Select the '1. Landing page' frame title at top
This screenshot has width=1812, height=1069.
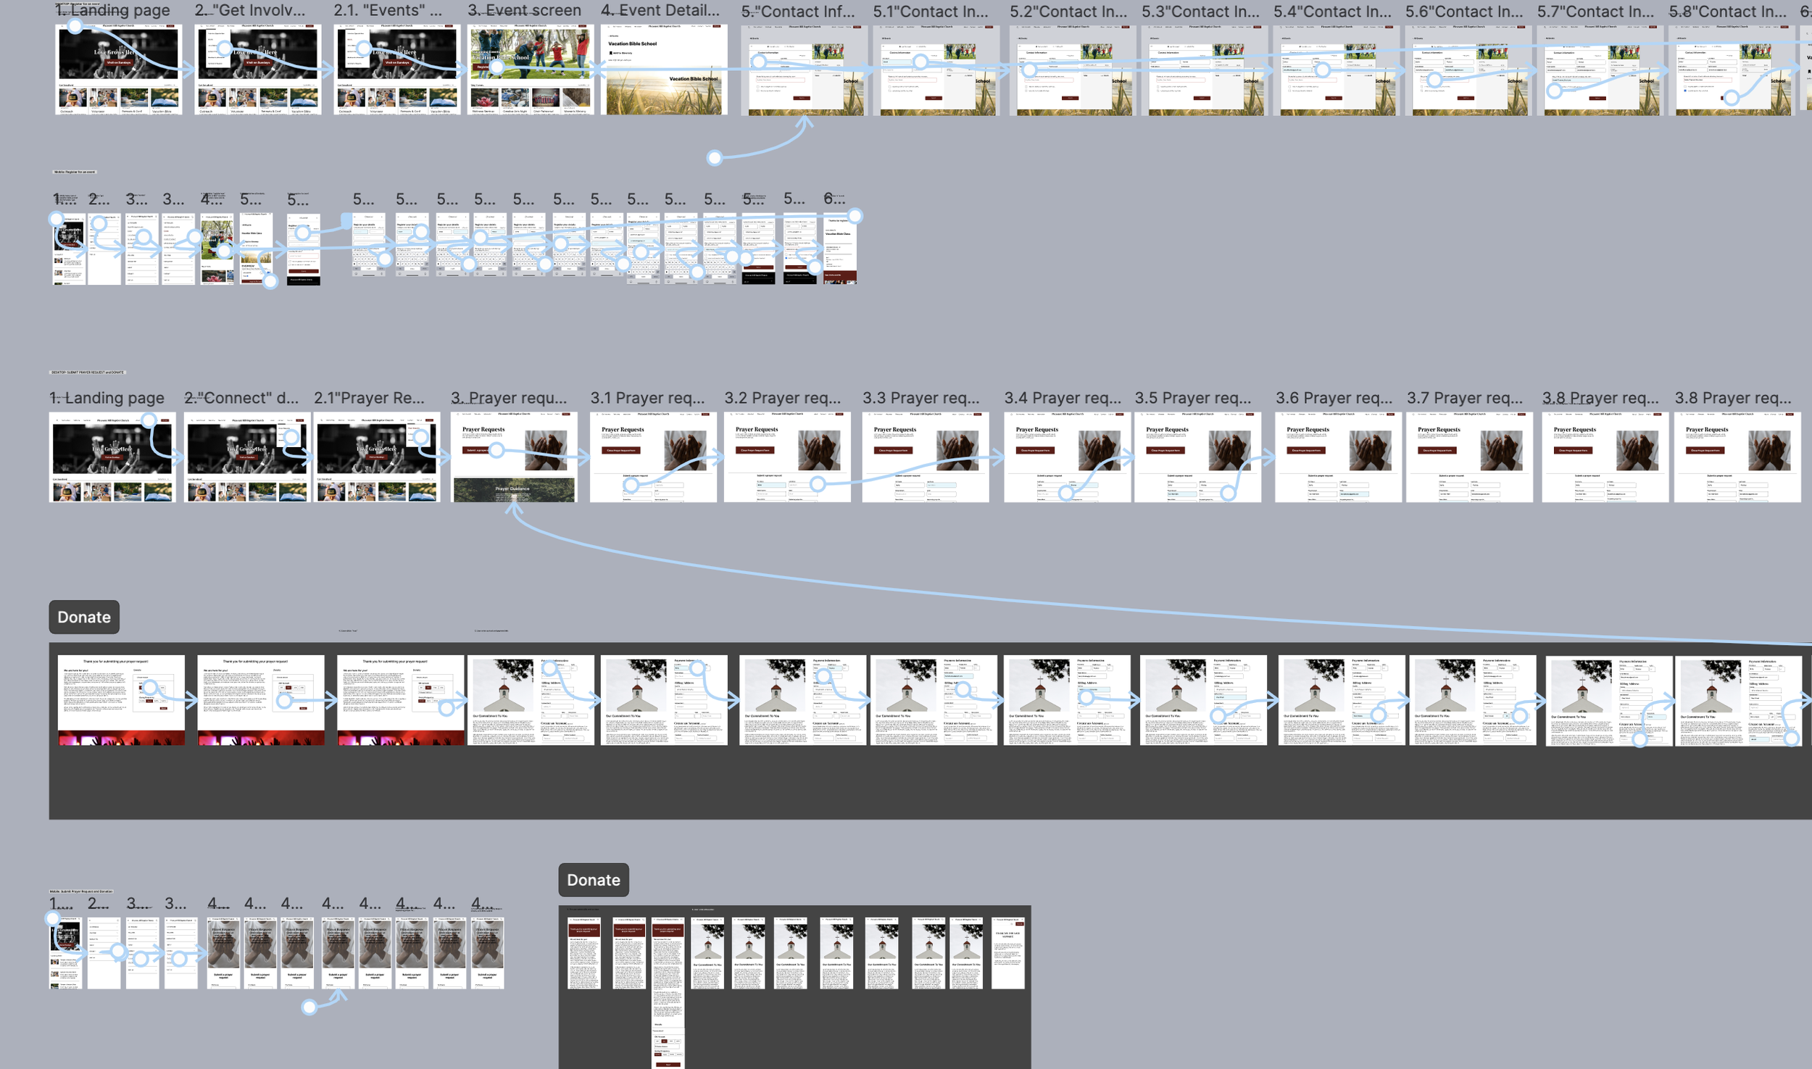click(x=112, y=11)
